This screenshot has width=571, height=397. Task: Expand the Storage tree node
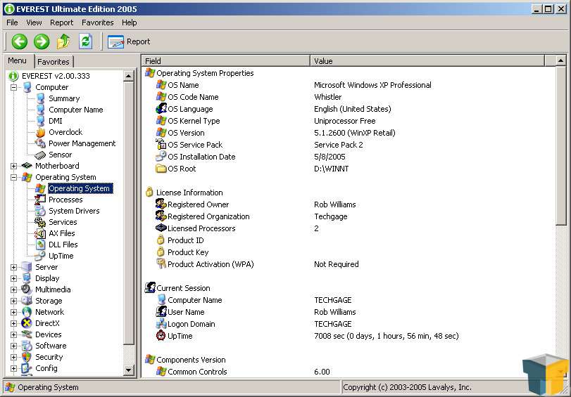point(13,301)
